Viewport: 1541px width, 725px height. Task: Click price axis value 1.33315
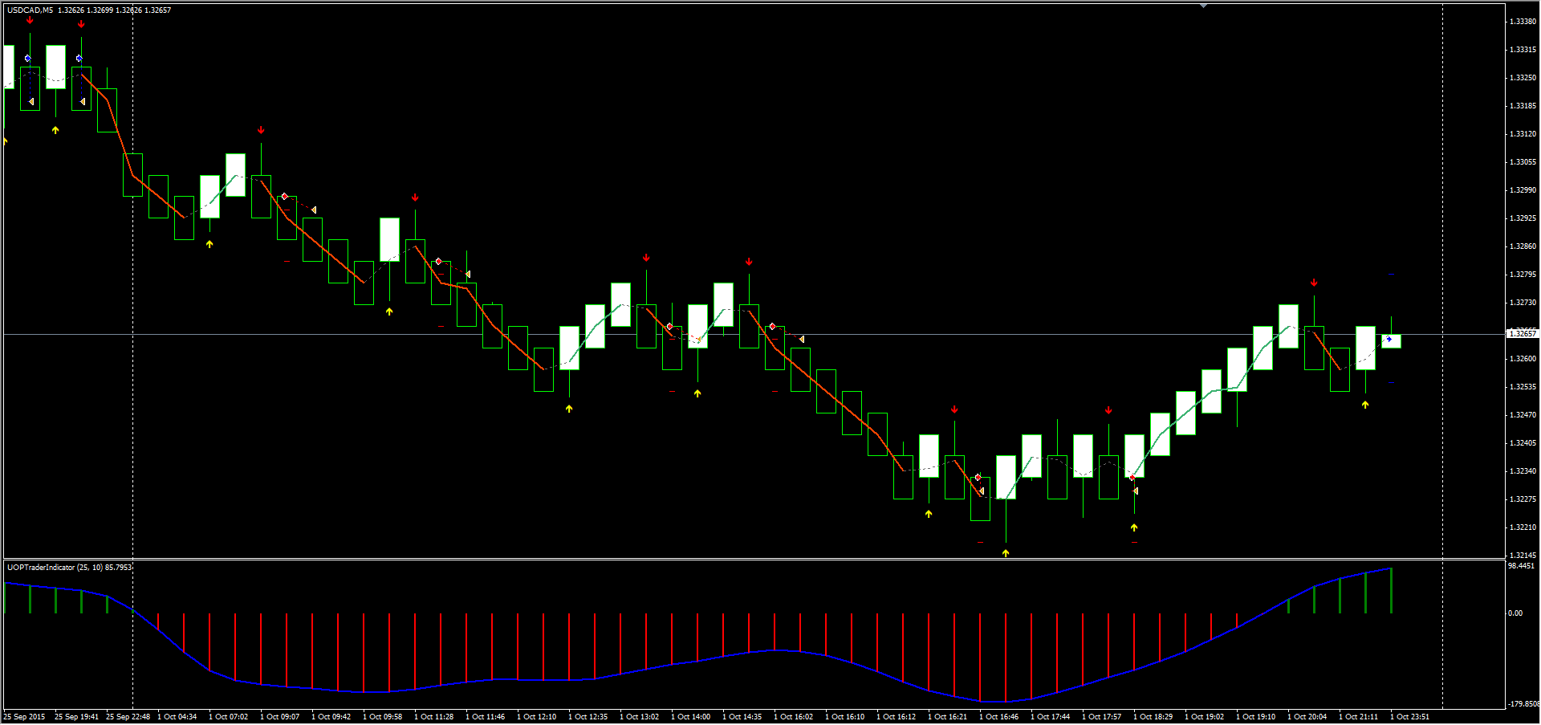pos(1523,50)
